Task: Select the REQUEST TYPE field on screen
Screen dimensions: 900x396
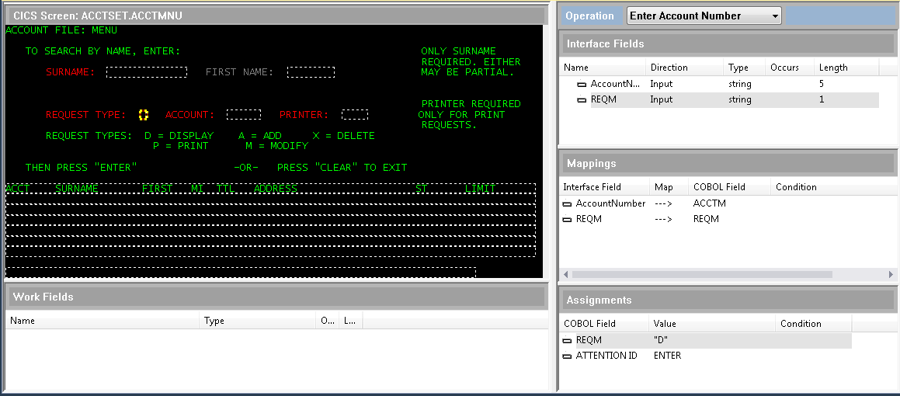Action: [144, 115]
